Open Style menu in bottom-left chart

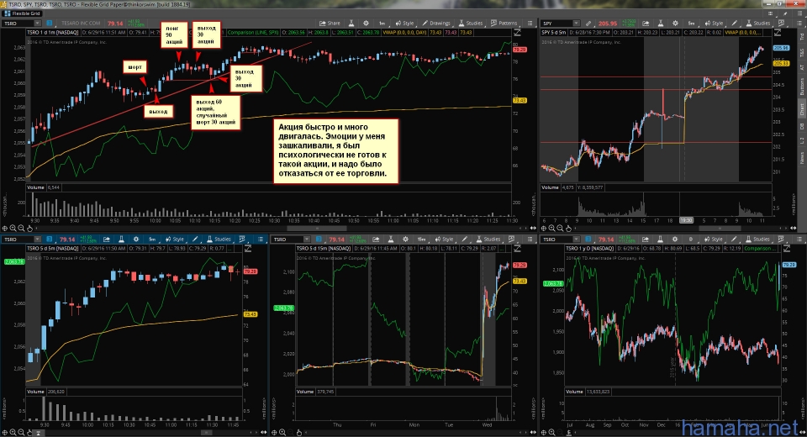point(175,240)
